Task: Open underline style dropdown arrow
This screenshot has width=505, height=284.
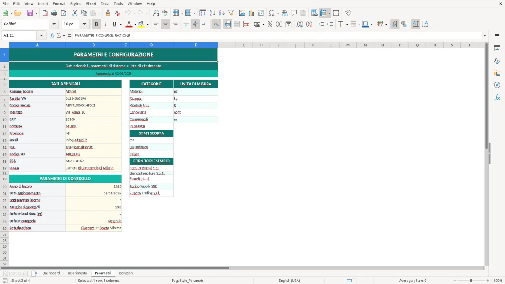Action: pyautogui.click(x=120, y=24)
